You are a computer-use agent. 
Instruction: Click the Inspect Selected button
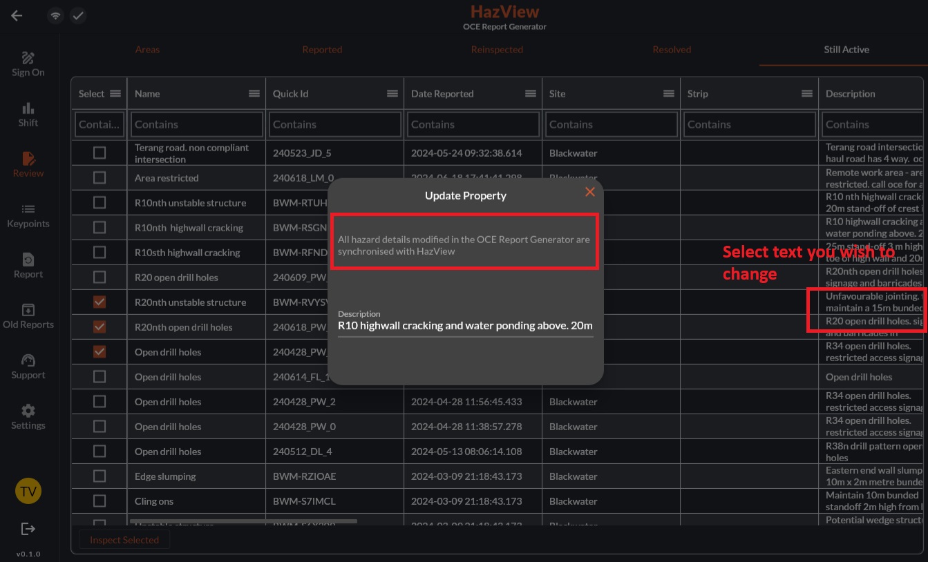pyautogui.click(x=124, y=540)
